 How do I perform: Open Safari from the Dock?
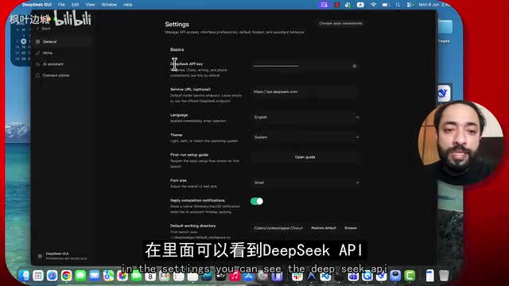52,276
